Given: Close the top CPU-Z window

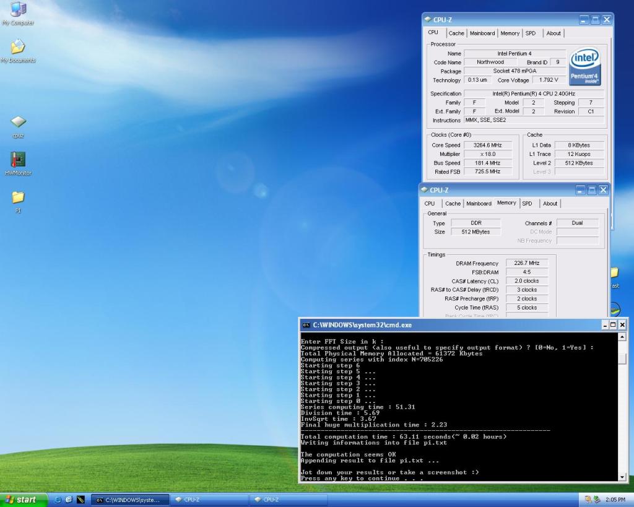Looking at the screenshot, I should (607, 19).
